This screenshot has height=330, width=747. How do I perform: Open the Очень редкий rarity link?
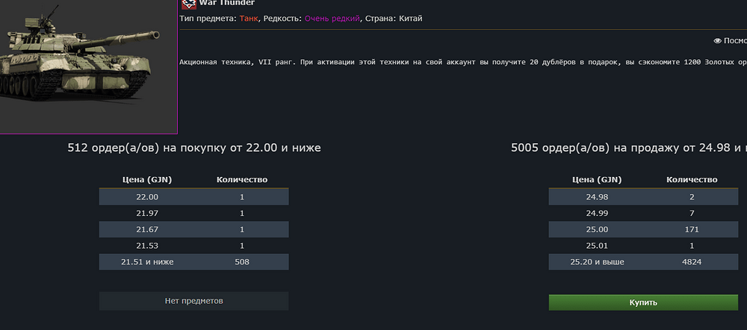[x=332, y=19]
